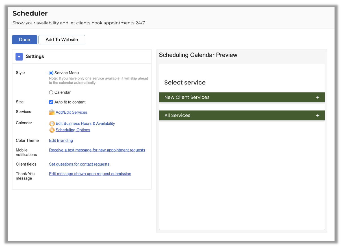
Task: Click the gear icon beside Scheduling Options
Action: 52,130
